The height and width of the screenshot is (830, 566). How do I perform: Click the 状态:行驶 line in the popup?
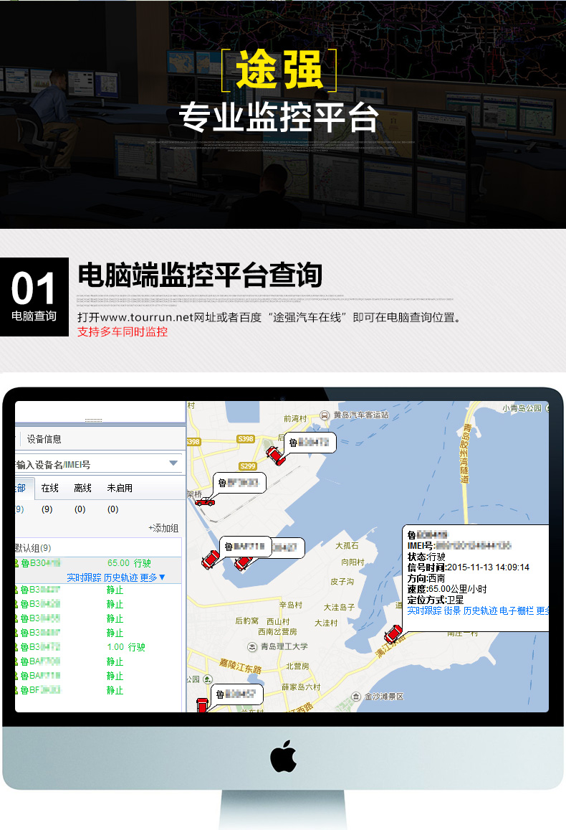(426, 557)
